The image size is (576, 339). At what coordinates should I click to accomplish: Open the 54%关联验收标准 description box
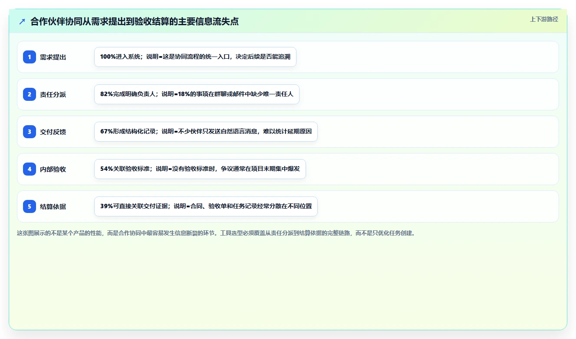(200, 169)
